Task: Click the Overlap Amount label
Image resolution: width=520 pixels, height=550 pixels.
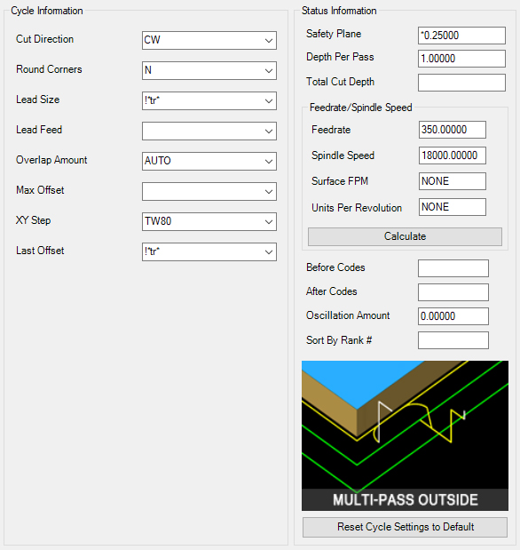Action: coord(51,160)
